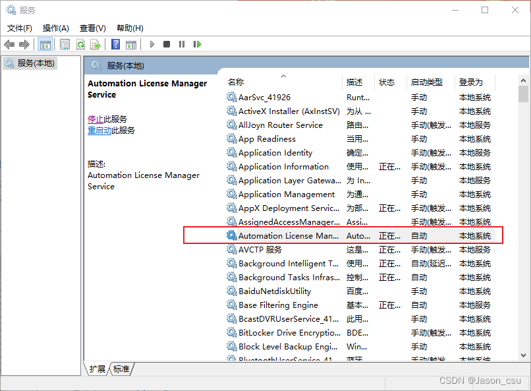This screenshot has height=391, width=531.
Task: Open the 查看(V) menu
Action: [92, 28]
